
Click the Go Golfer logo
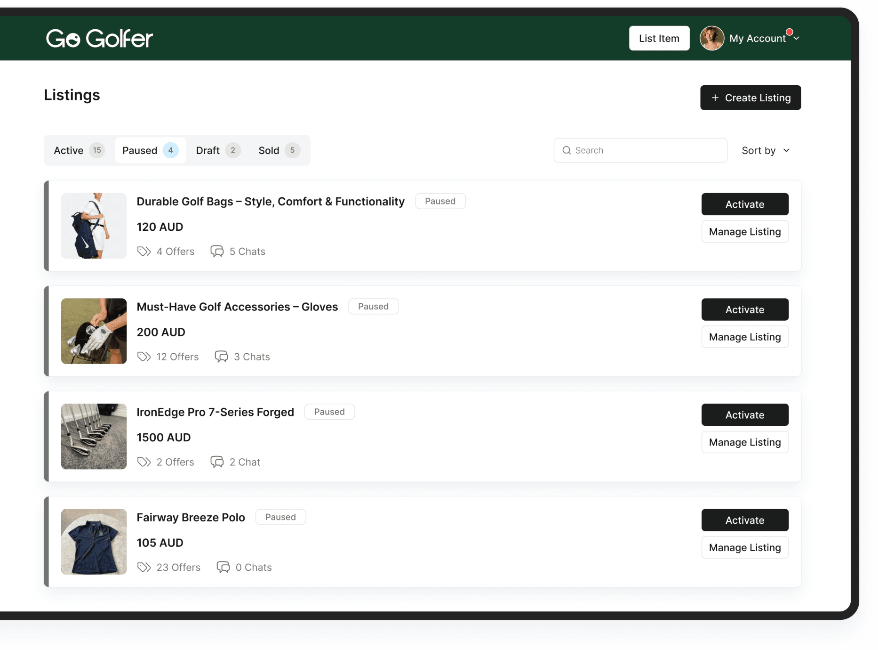click(x=99, y=38)
